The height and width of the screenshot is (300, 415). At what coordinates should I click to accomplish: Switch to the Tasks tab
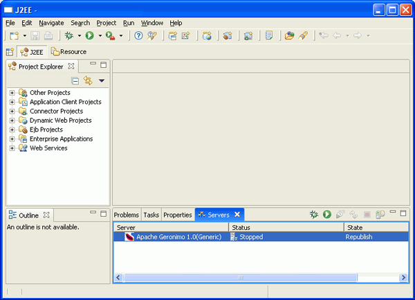(x=151, y=215)
